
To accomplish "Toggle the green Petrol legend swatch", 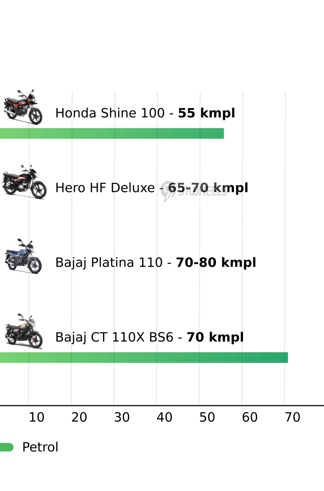I will click(x=6, y=447).
